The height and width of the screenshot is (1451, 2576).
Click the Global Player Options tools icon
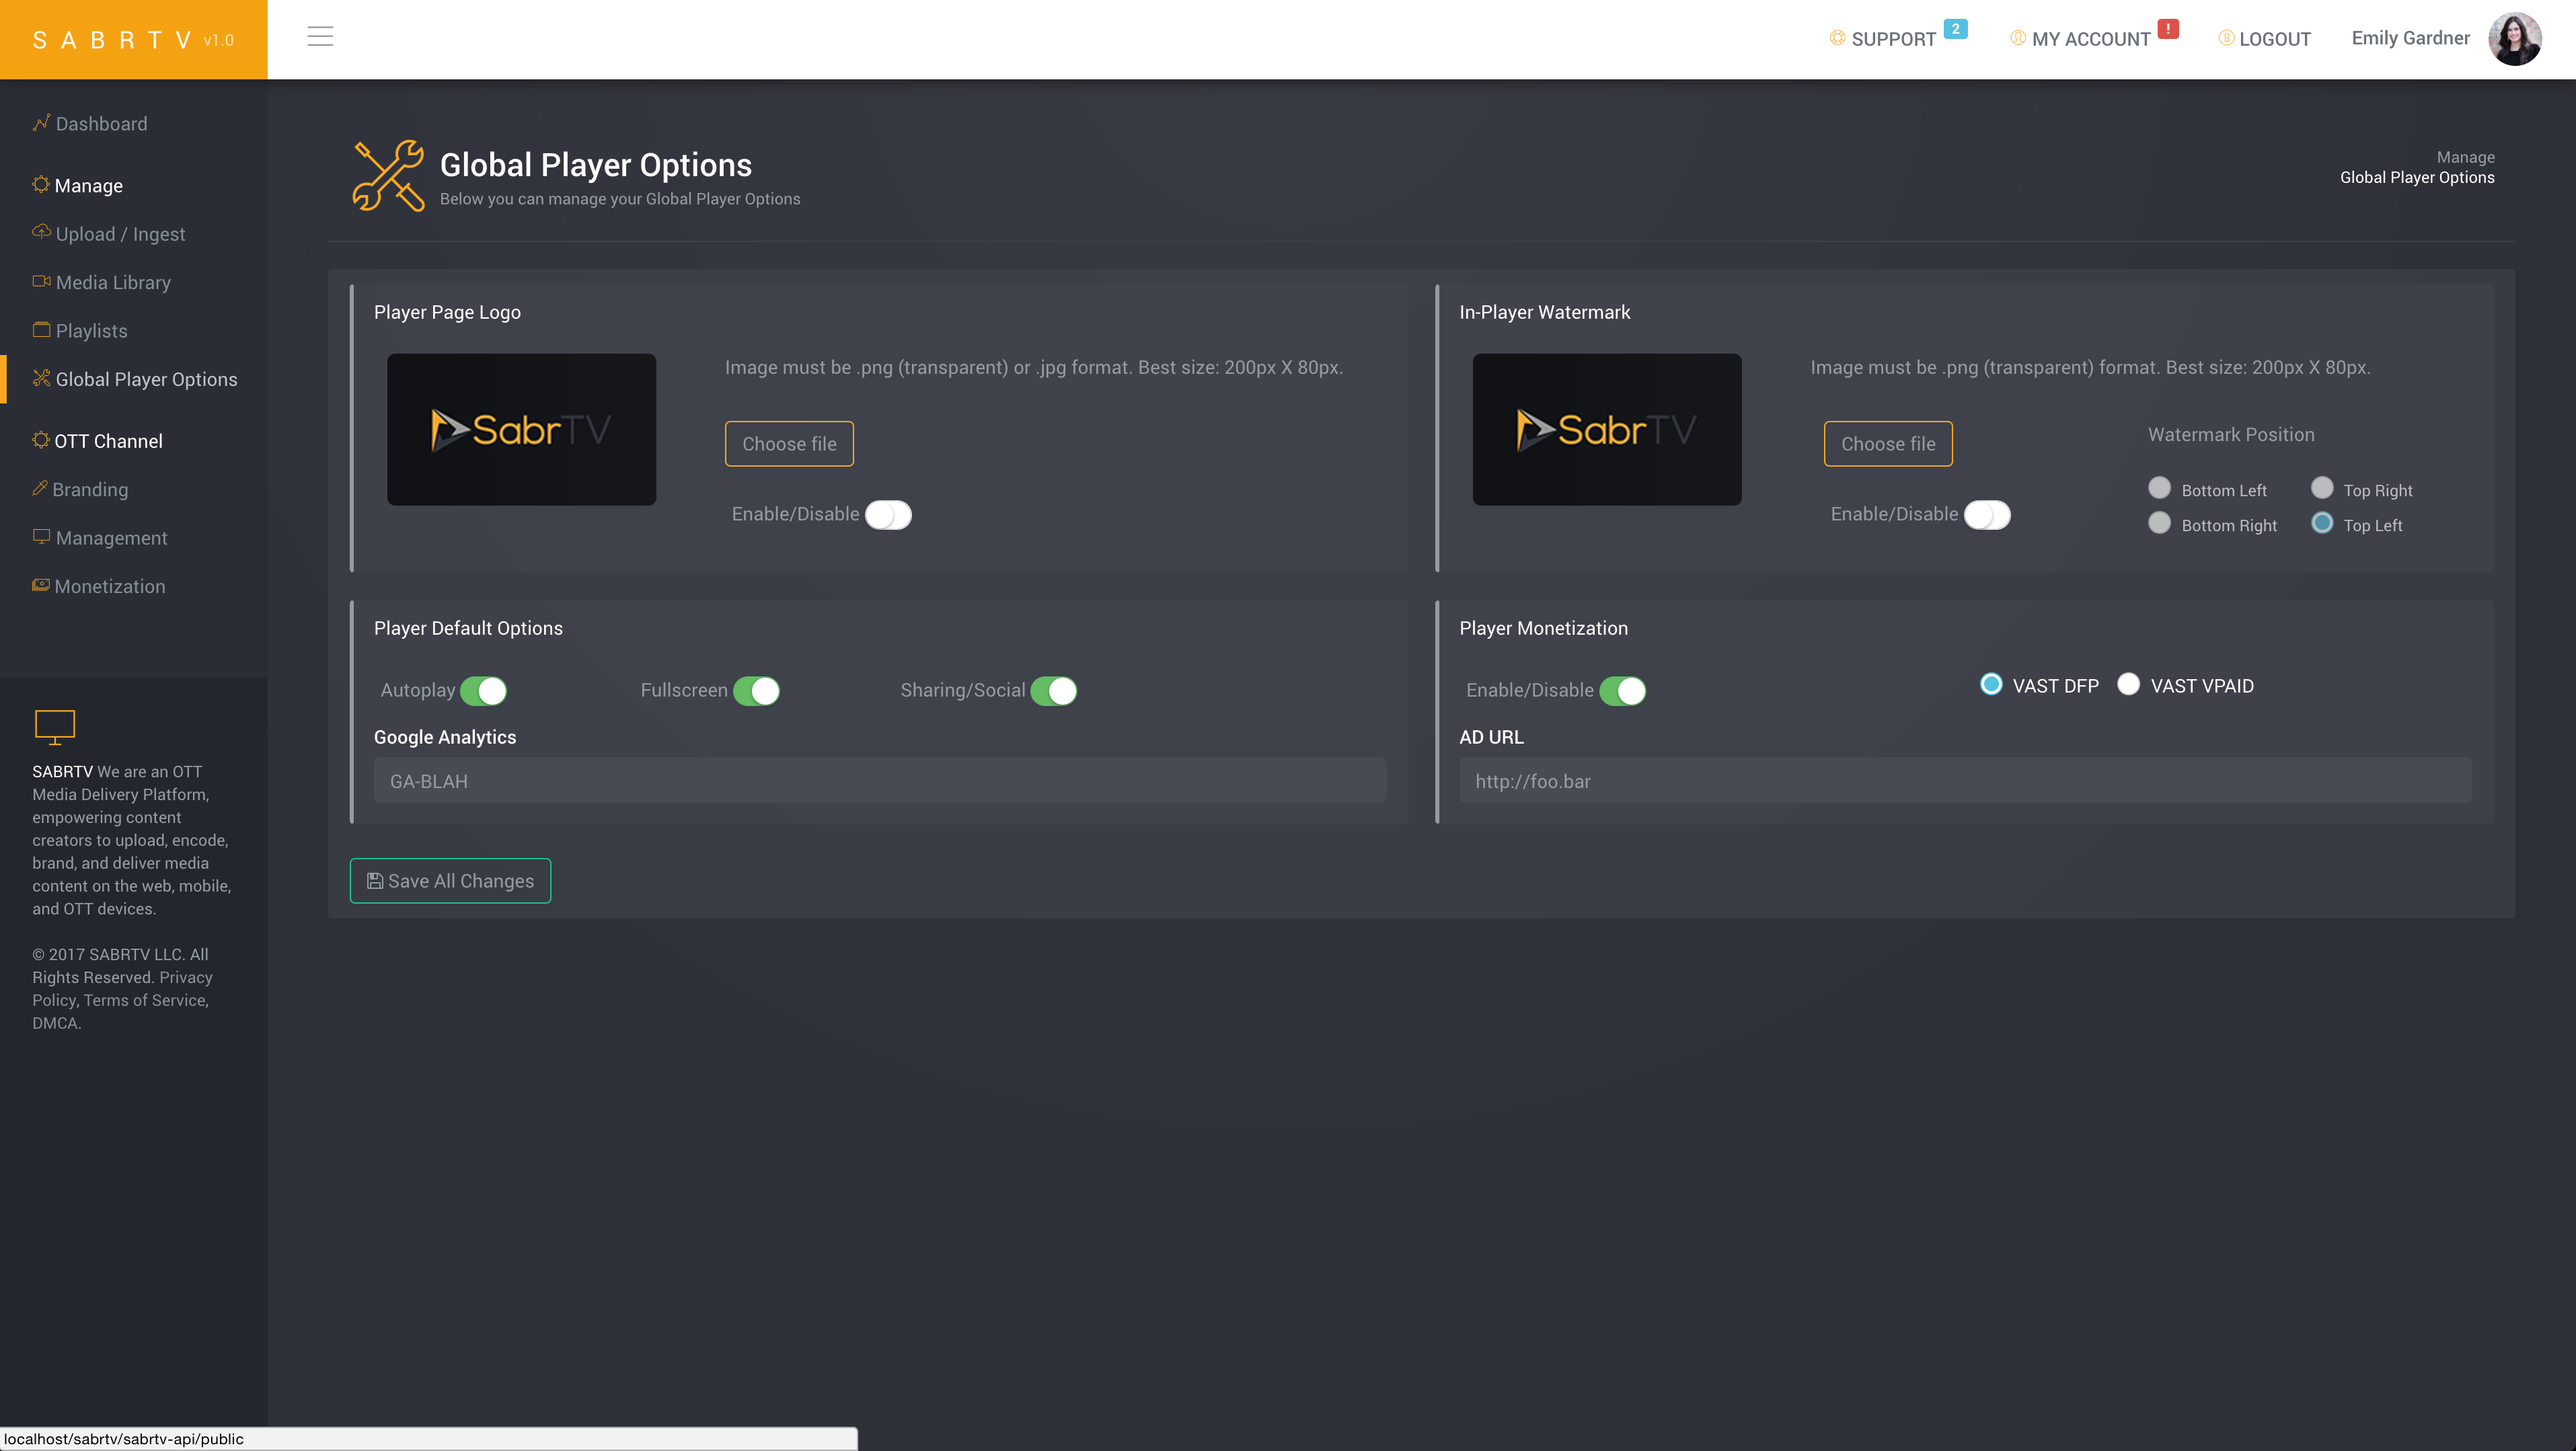41,377
